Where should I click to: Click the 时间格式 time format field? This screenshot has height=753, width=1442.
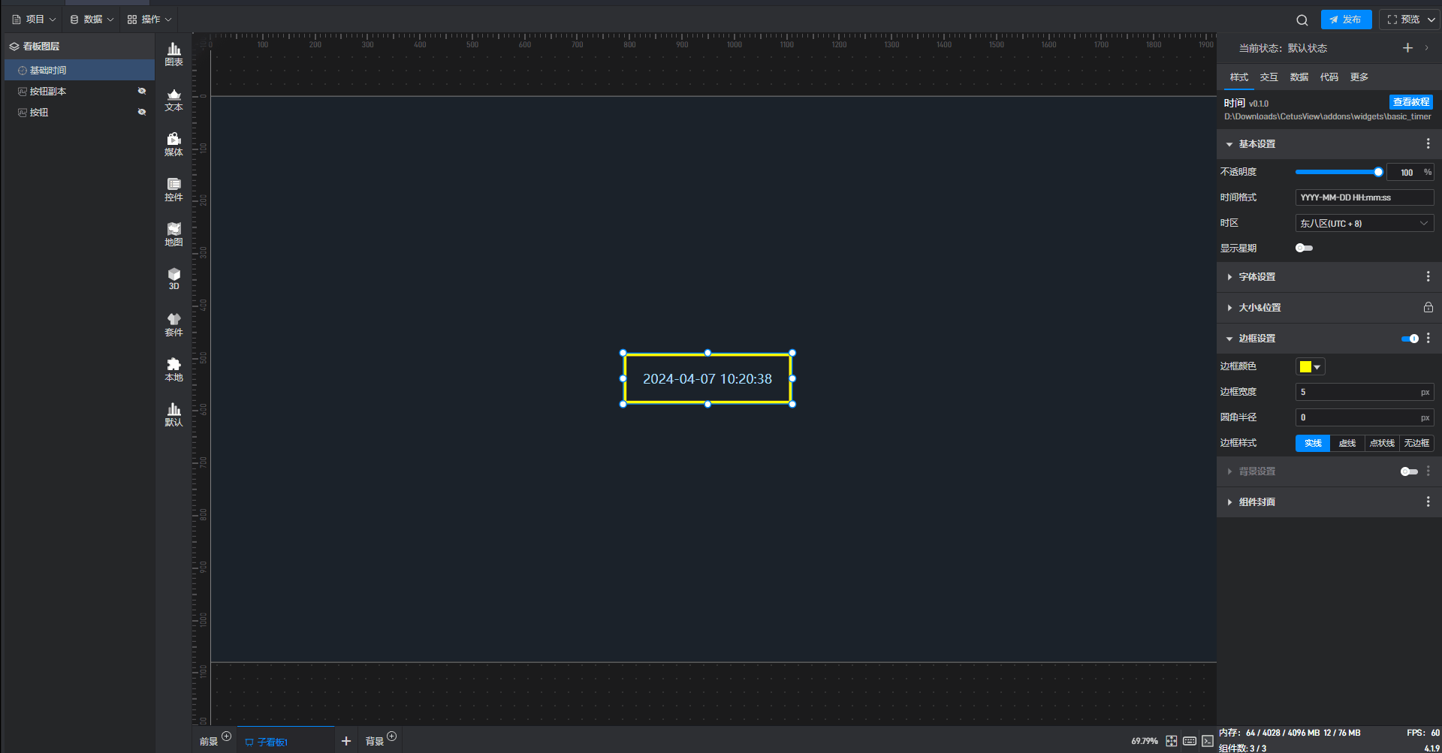(x=1365, y=197)
